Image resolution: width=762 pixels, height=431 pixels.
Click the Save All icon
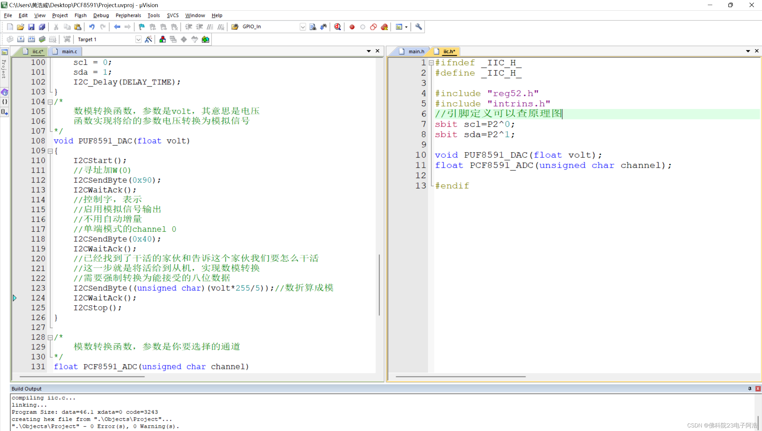[x=42, y=27]
